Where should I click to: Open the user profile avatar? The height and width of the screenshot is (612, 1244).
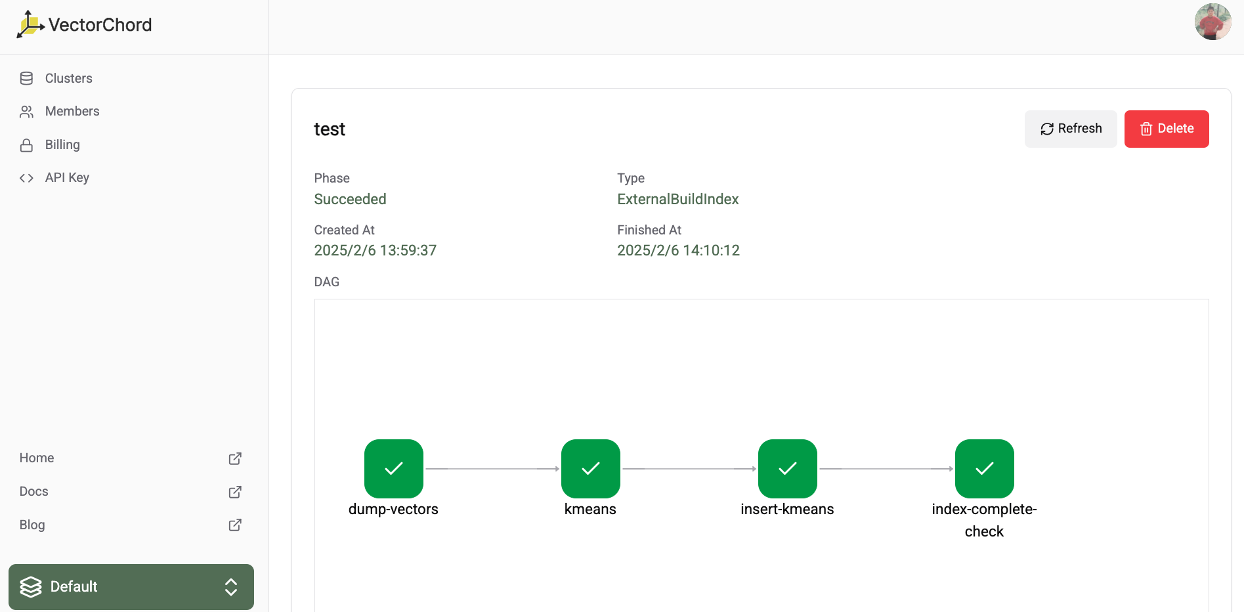click(1212, 22)
